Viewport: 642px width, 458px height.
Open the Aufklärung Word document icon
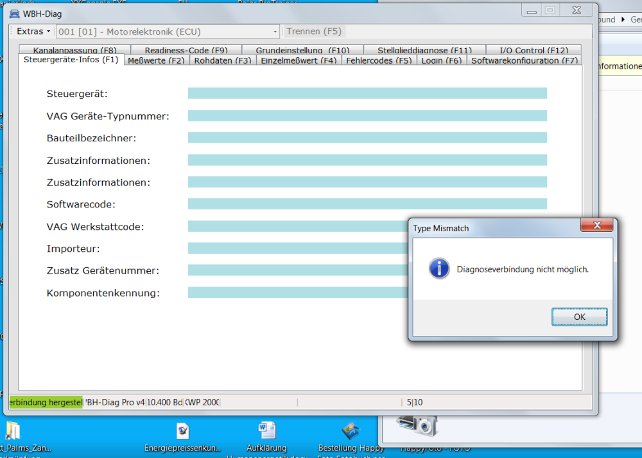click(x=266, y=431)
